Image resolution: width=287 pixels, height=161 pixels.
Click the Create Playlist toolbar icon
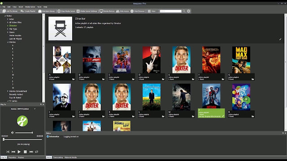(22, 11)
